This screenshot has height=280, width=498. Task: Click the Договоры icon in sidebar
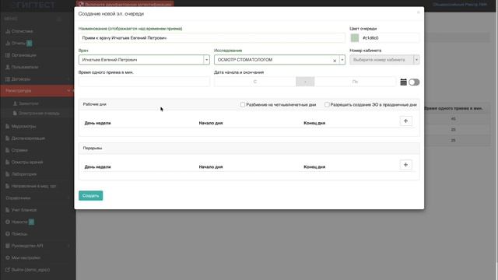click(x=8, y=79)
